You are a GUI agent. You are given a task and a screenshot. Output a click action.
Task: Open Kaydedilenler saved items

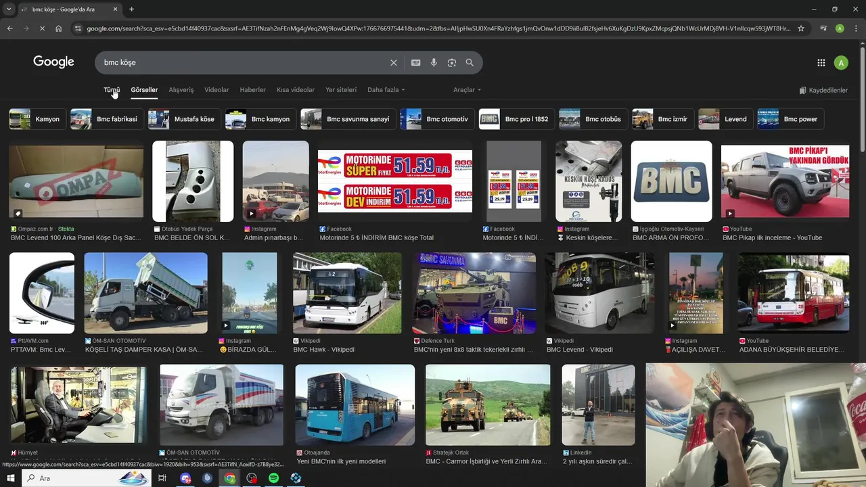[x=823, y=90]
